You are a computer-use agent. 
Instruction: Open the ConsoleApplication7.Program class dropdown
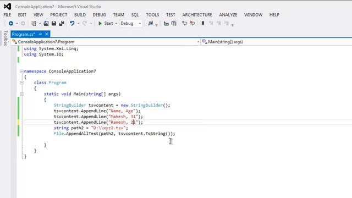[x=106, y=42]
